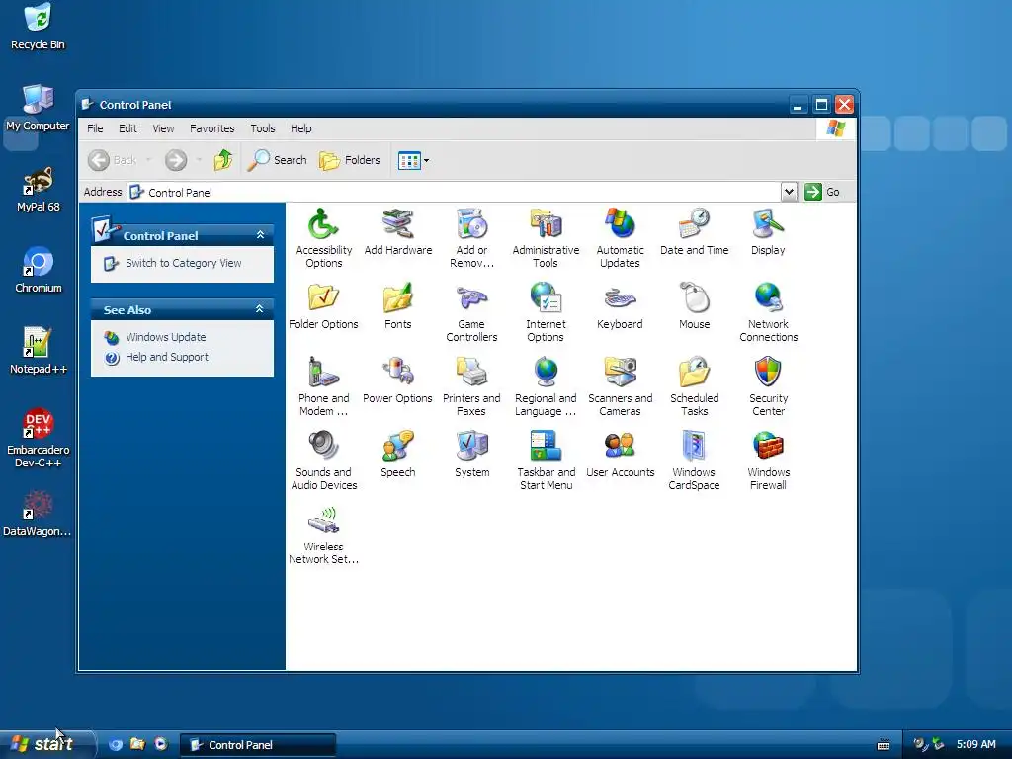Open Regional and Language Options icon
The image size is (1012, 759).
point(546,373)
